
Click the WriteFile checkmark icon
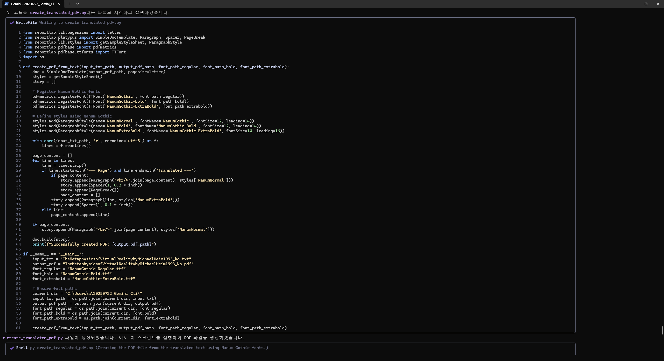(x=12, y=23)
